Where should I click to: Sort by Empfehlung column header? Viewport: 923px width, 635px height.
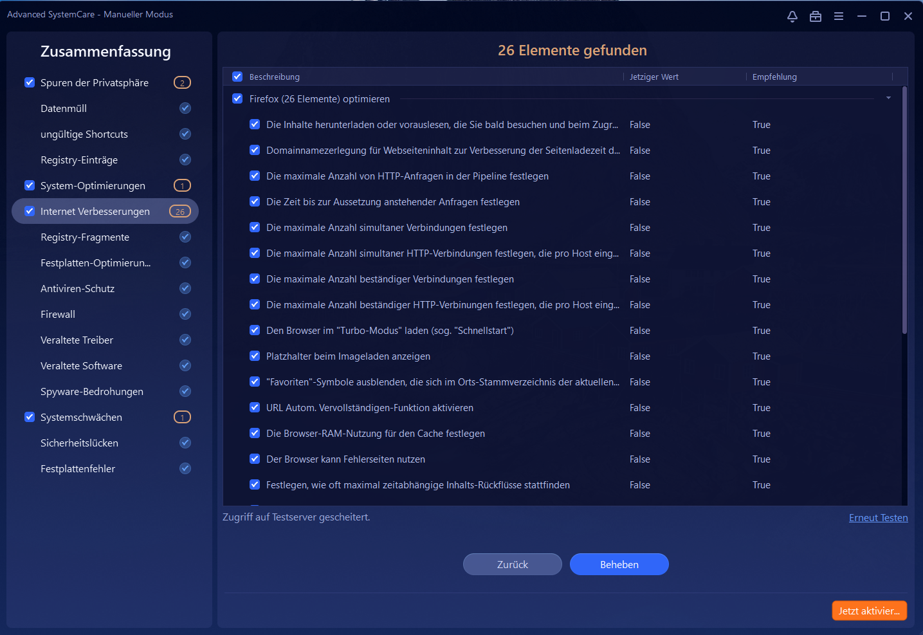[x=774, y=77]
